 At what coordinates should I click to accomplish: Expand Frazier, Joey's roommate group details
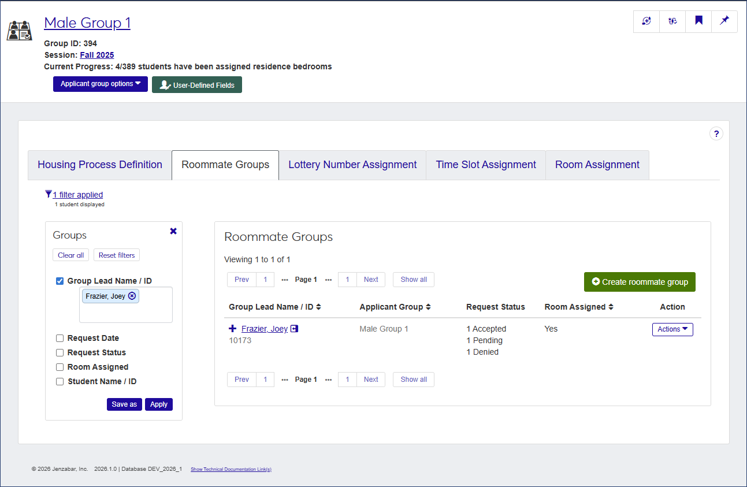(x=232, y=328)
